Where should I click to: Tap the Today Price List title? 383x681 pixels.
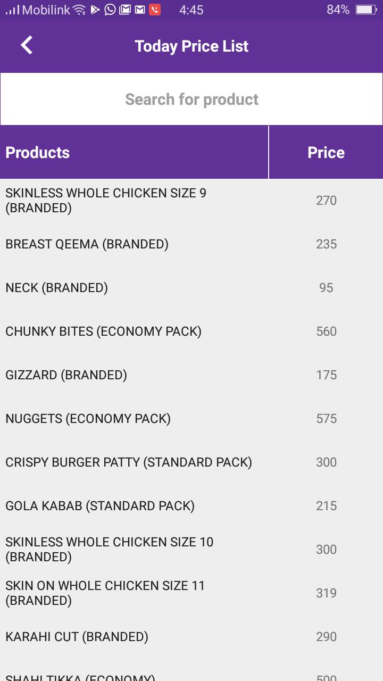(191, 46)
